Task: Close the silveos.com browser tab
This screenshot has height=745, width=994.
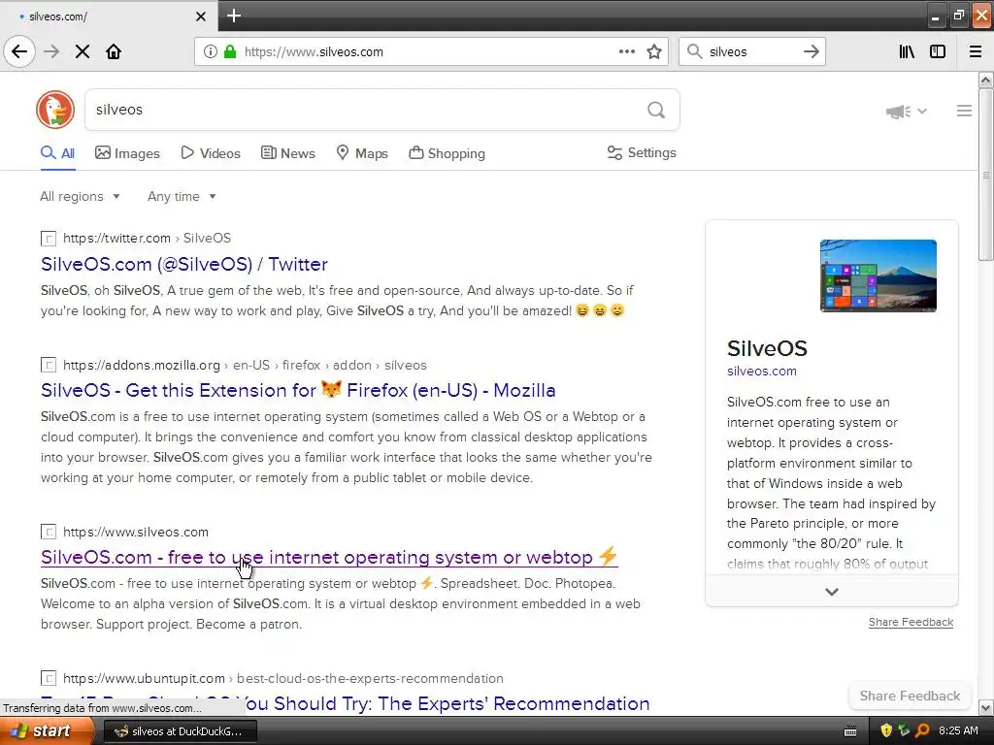Action: pyautogui.click(x=201, y=16)
